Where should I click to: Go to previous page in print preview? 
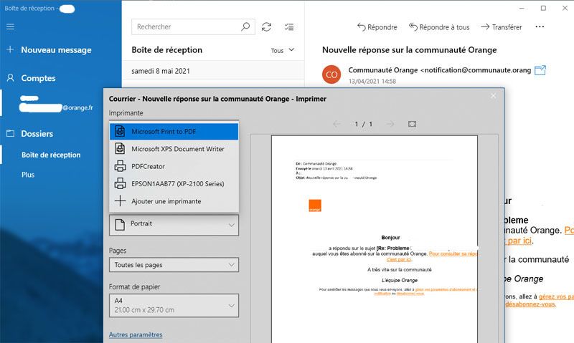pyautogui.click(x=337, y=124)
